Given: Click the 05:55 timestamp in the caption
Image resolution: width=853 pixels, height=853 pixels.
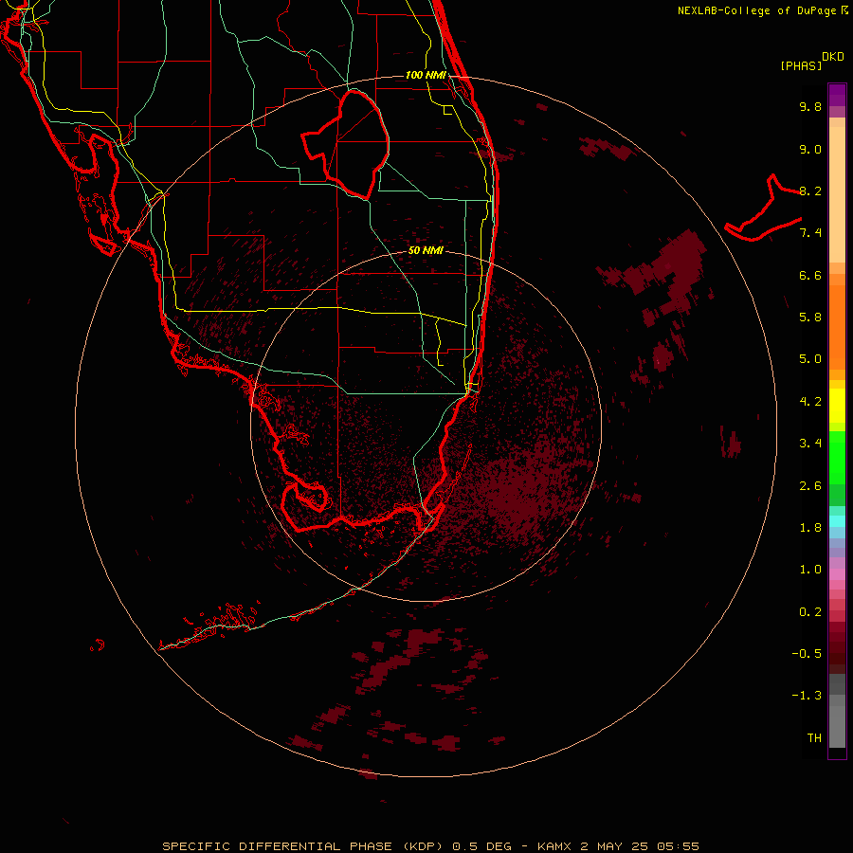Looking at the screenshot, I should [678, 846].
